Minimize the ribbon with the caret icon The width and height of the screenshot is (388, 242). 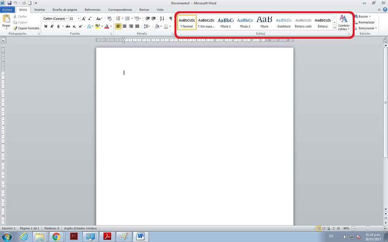pos(379,9)
